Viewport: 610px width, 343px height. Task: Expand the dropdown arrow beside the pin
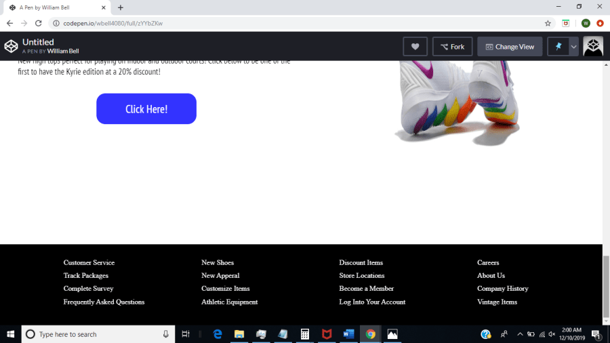coord(573,47)
